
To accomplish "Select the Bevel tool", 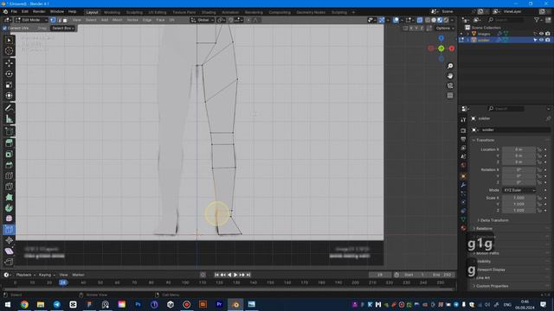I will (x=10, y=165).
